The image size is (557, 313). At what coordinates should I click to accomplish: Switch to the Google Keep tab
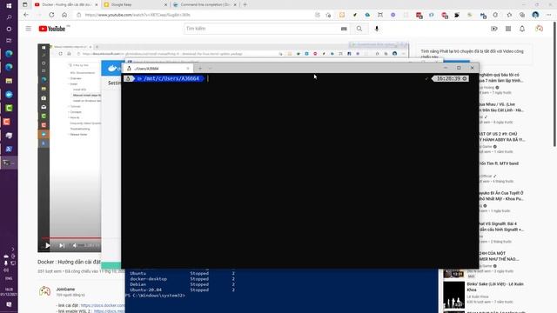click(136, 4)
